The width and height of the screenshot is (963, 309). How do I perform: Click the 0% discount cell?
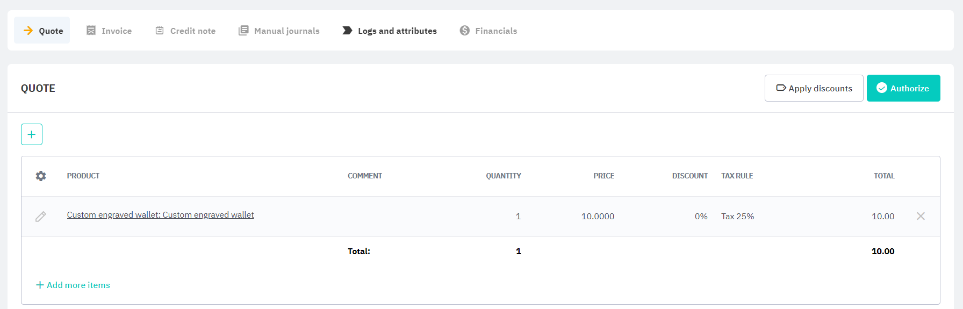(701, 216)
